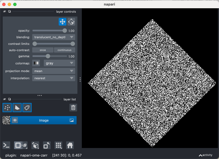
Task: Transpose the displayed dimensions
Action: 47,145
